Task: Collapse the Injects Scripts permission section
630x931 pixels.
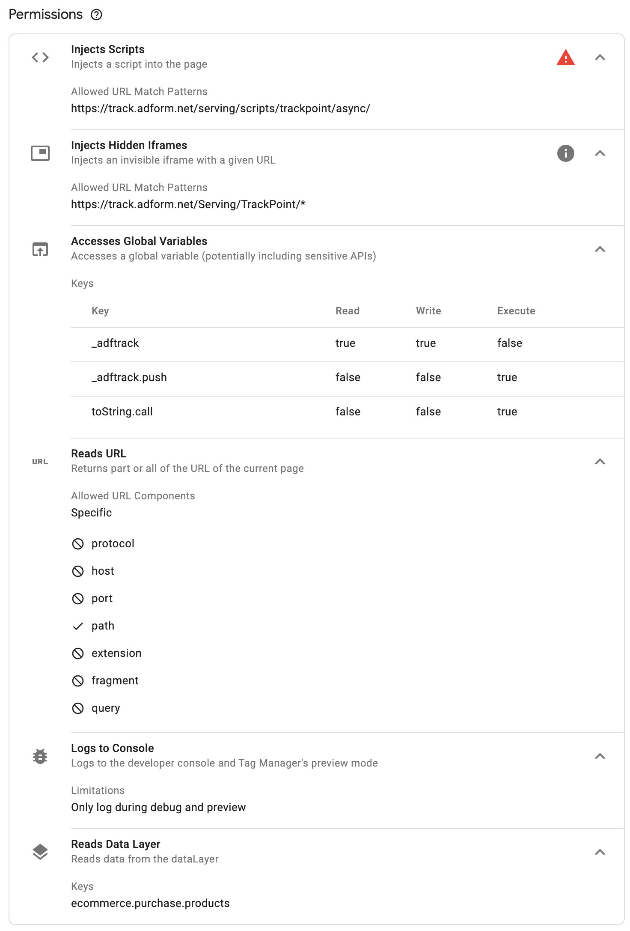Action: [x=600, y=57]
